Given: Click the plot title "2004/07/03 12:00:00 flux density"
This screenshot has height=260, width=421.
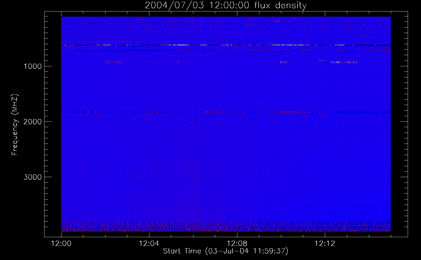Looking at the screenshot, I should click(226, 5).
